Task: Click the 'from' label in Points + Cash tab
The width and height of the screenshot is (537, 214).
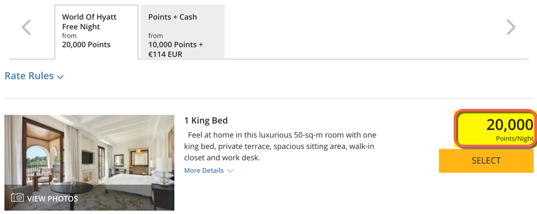Action: [x=155, y=36]
